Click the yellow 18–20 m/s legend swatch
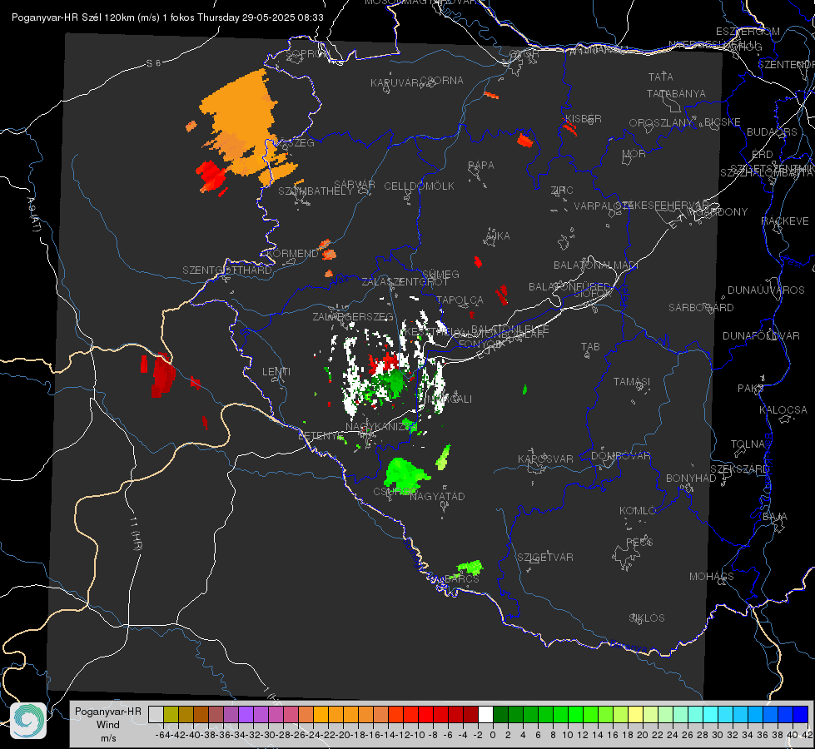The width and height of the screenshot is (815, 749). 635,715
